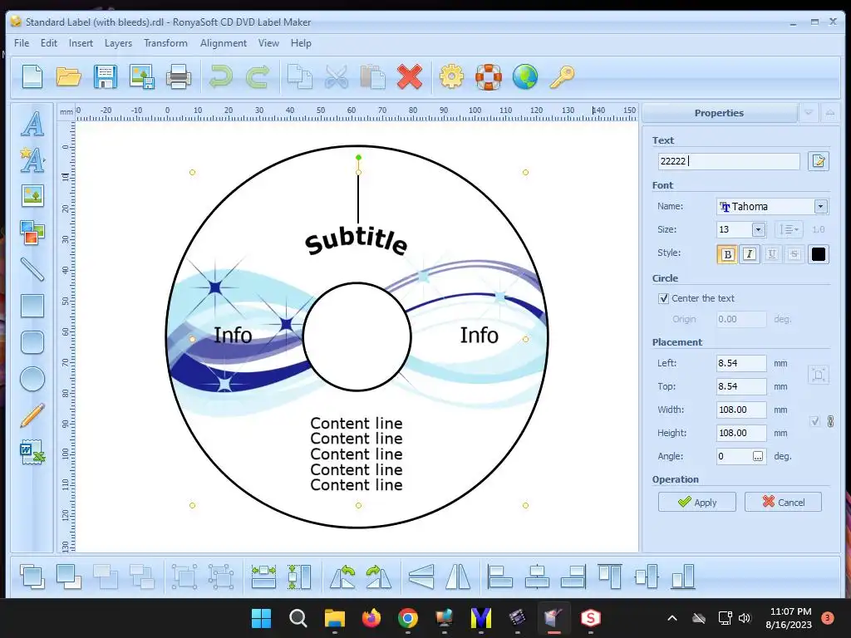Open settings with gear icon

coord(451,76)
